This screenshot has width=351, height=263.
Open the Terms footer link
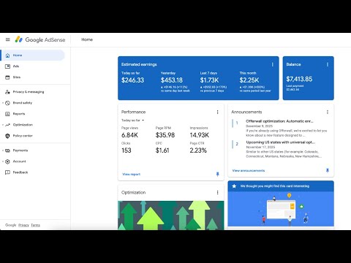[35, 225]
